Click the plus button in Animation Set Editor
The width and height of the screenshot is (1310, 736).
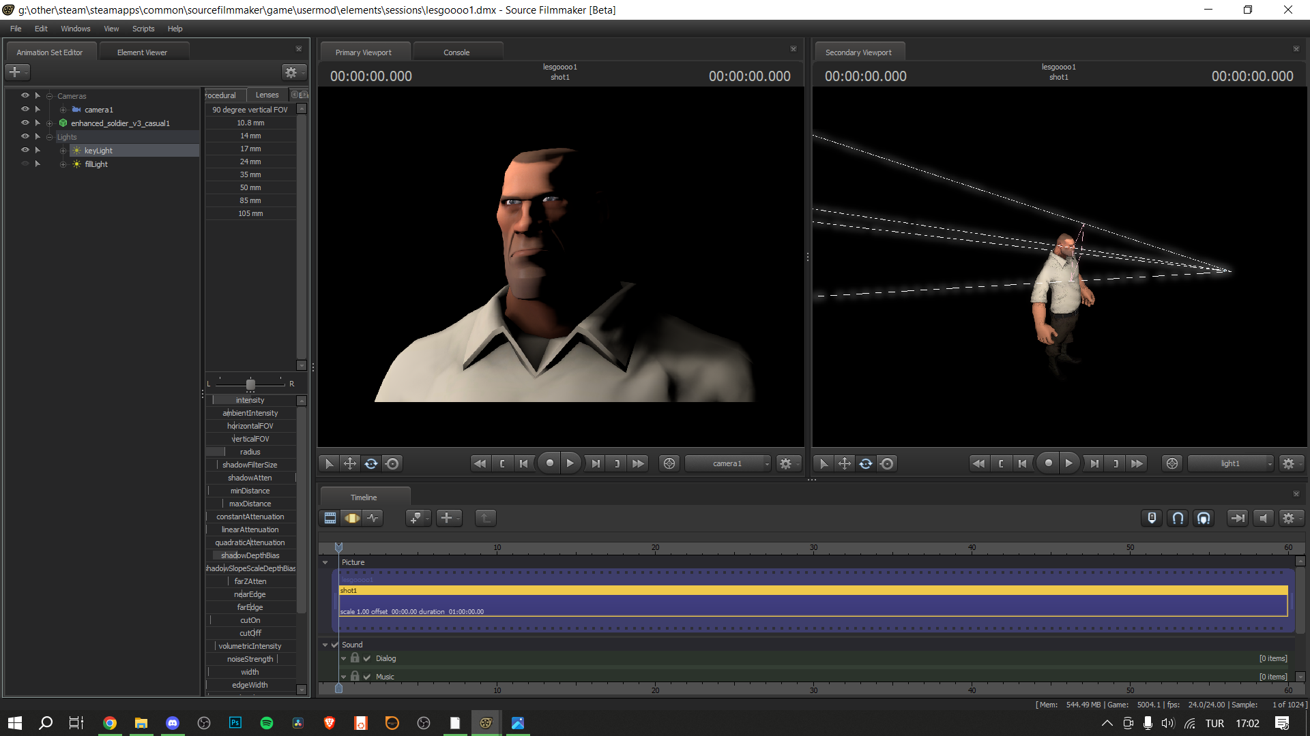tap(16, 72)
